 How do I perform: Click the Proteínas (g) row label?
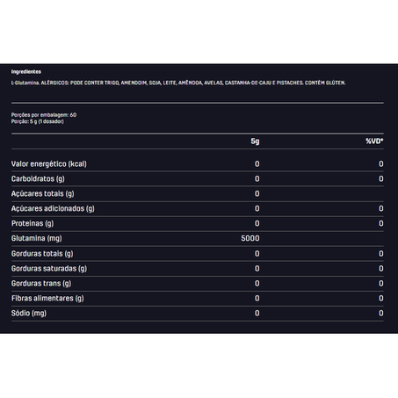tap(33, 224)
